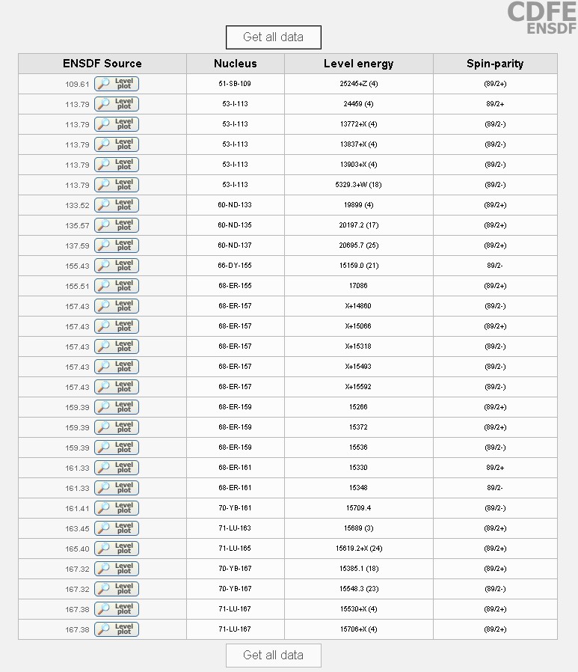
Task: Select ENSDF source 133.52
Action: coord(77,205)
